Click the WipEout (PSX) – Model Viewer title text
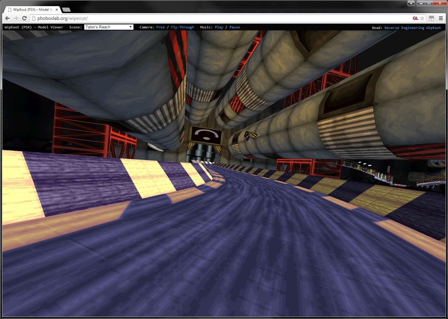 34,27
